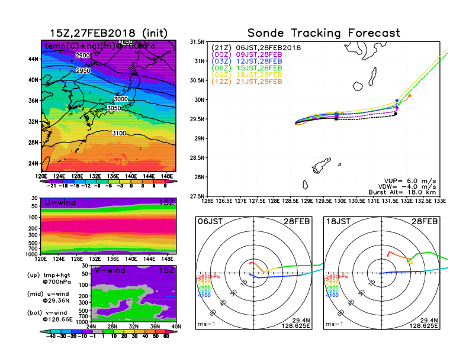Click the '15Z,27FEB2018 (init)' title
The width and height of the screenshot is (469, 362).
108,33
